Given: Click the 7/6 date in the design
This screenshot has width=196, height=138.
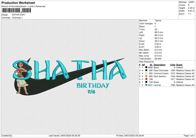Looking at the screenshot, I should coord(91,92).
